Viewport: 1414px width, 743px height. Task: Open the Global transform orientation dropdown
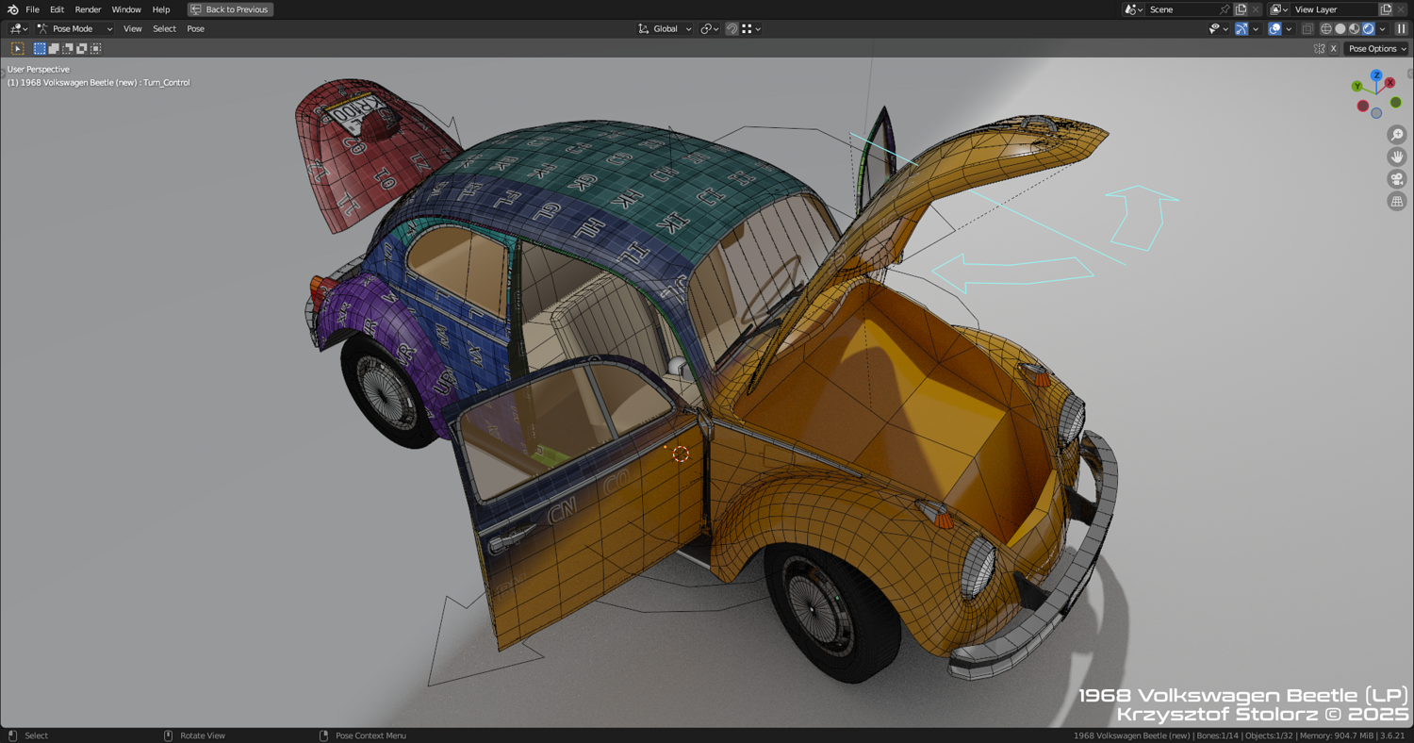point(665,29)
